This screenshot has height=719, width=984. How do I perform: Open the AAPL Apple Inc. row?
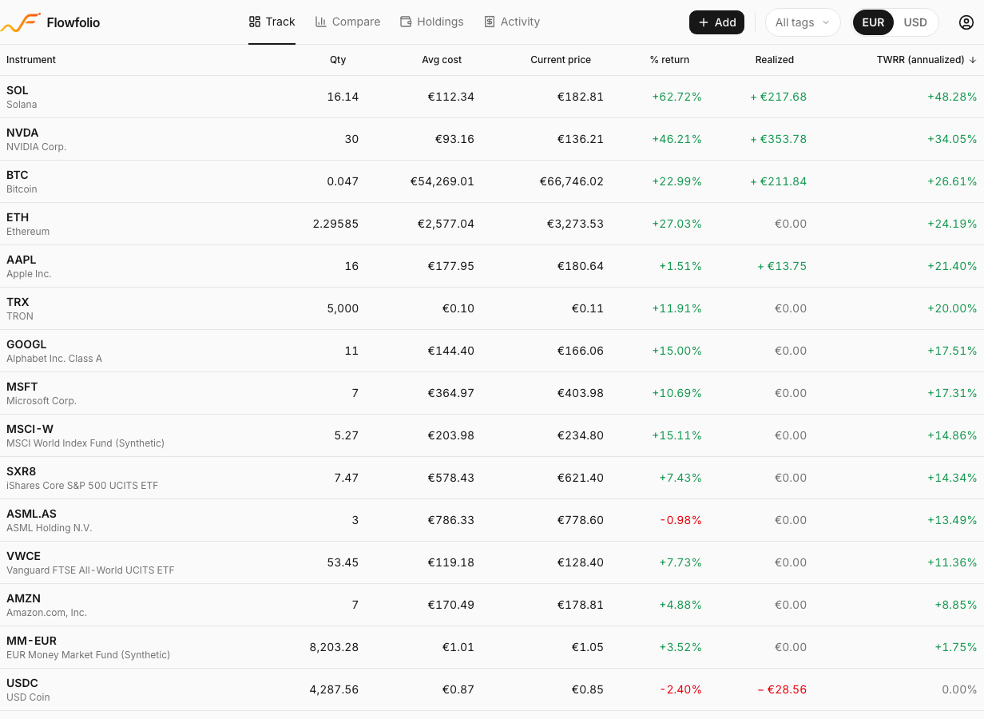click(492, 266)
